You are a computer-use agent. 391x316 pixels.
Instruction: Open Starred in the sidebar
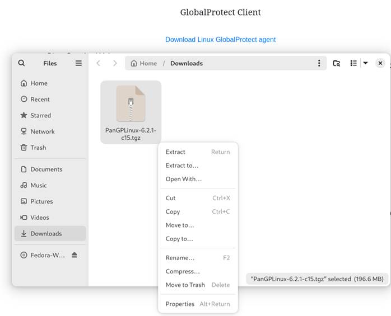(50, 115)
